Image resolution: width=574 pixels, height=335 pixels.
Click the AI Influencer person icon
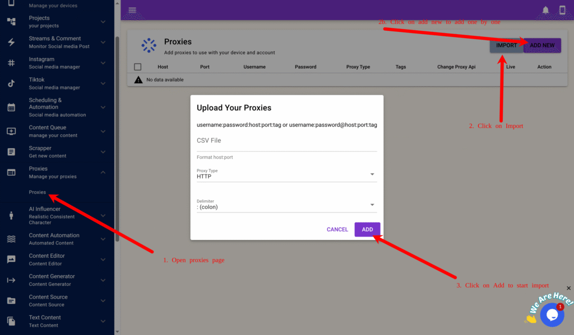[11, 215]
